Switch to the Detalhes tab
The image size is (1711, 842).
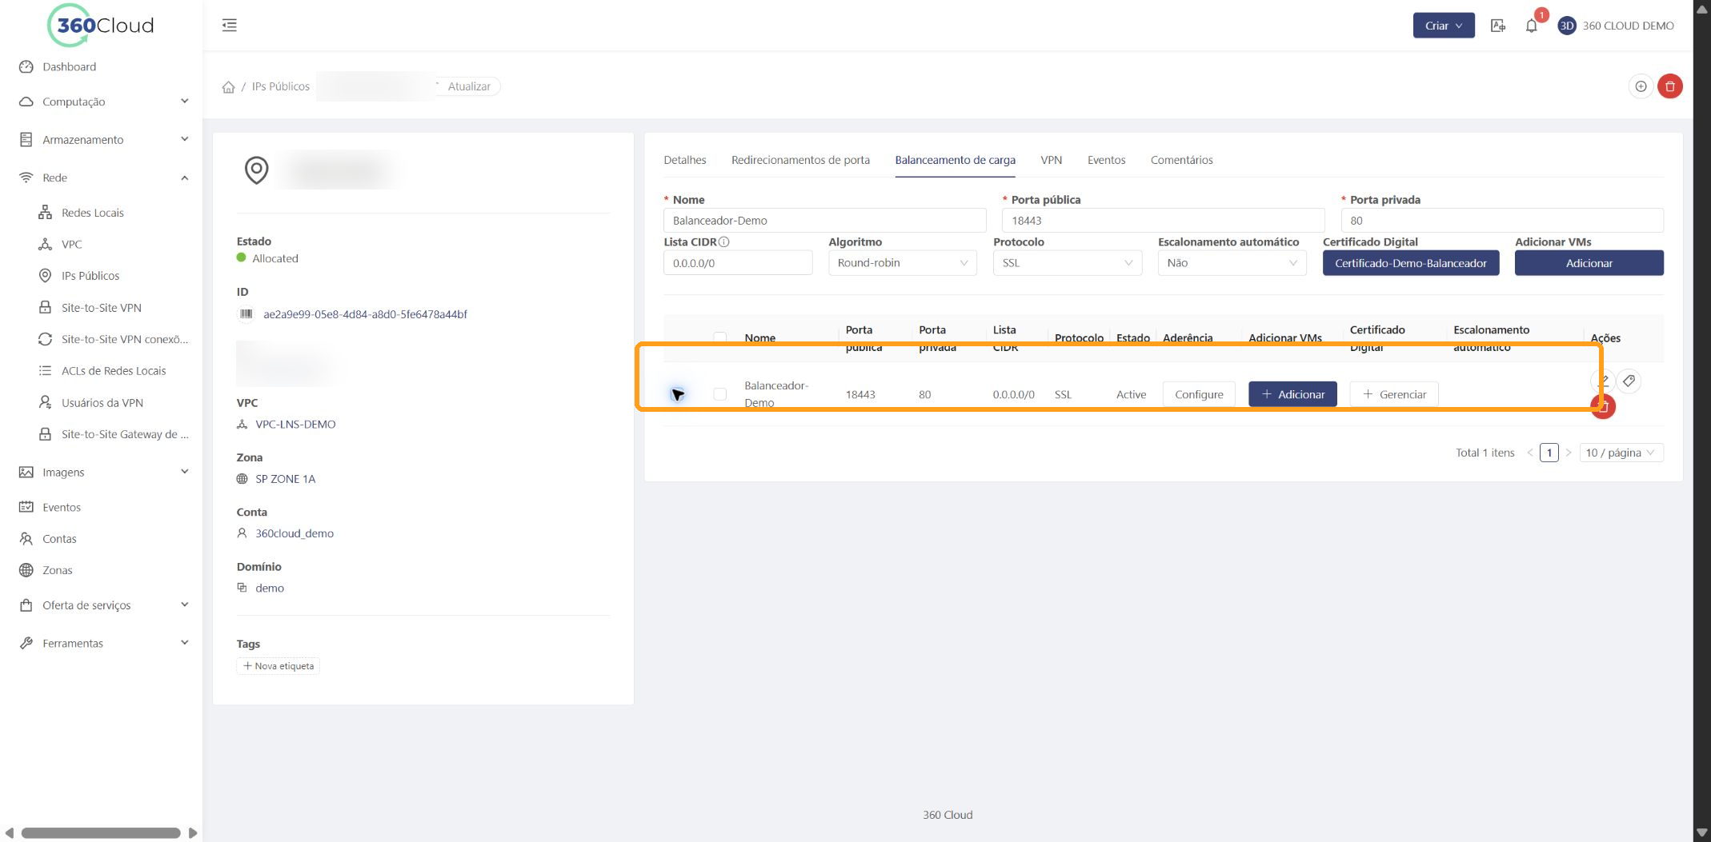[x=685, y=160]
